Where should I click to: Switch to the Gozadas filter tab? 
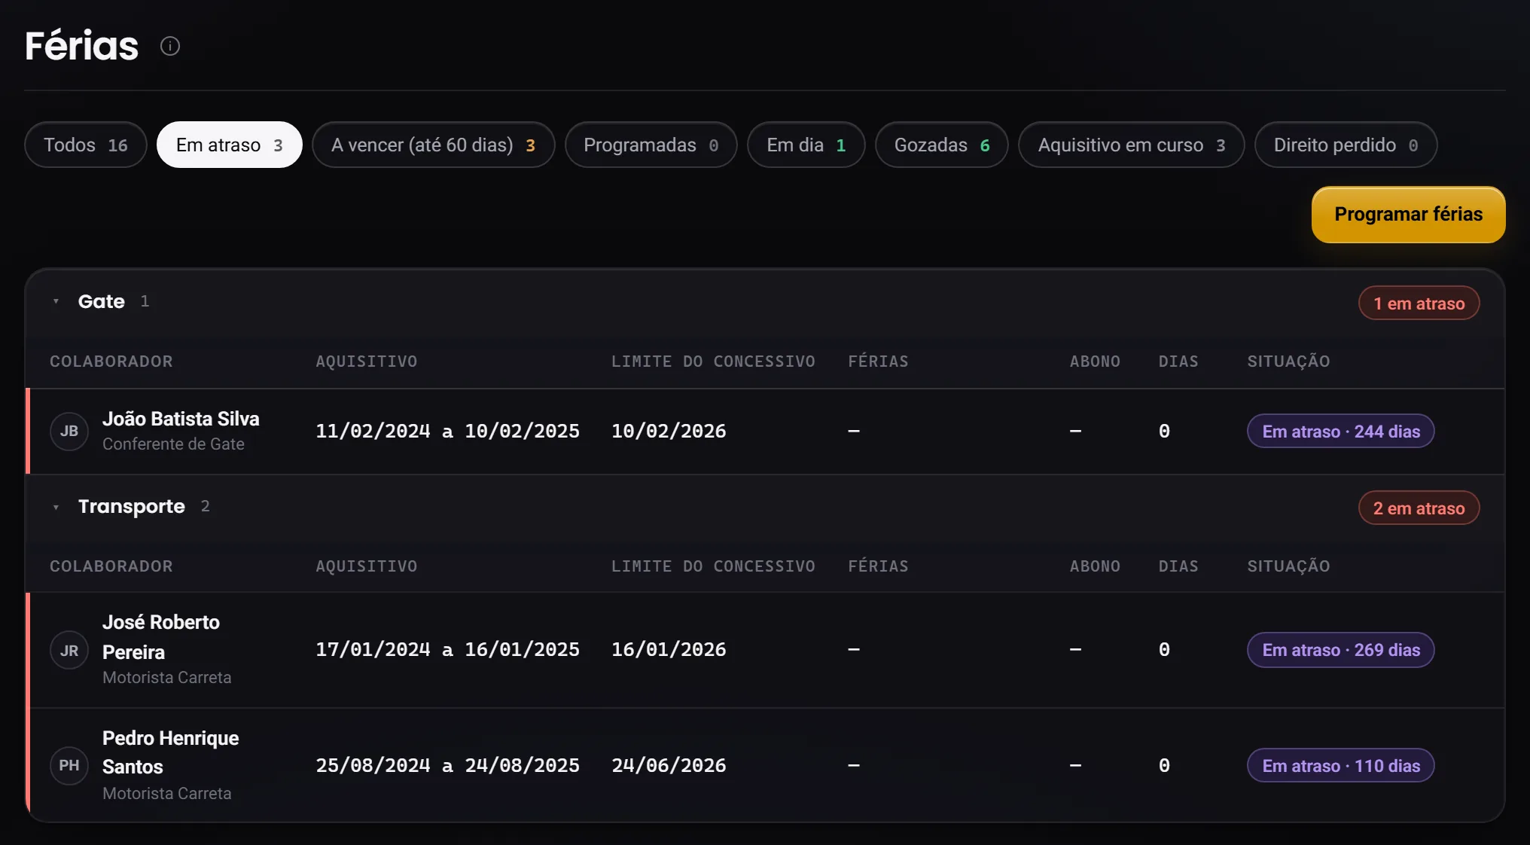[942, 145]
